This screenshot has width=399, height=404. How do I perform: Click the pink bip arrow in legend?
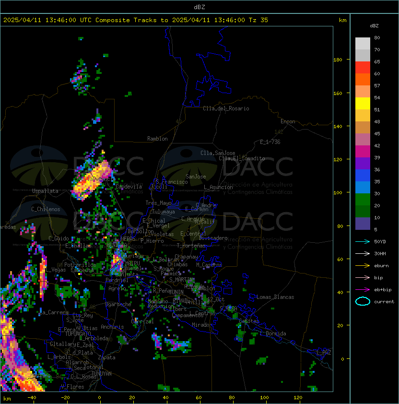click(x=363, y=277)
